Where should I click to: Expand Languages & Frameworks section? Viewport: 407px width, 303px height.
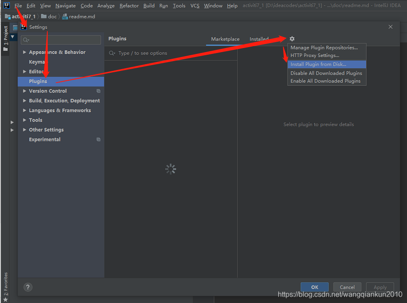(x=24, y=110)
